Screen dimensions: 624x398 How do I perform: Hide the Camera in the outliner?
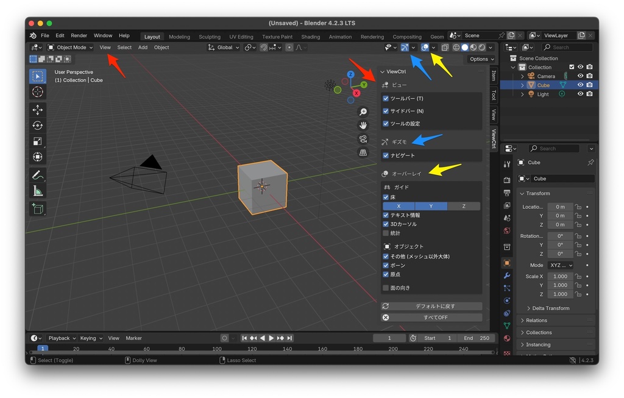click(580, 76)
